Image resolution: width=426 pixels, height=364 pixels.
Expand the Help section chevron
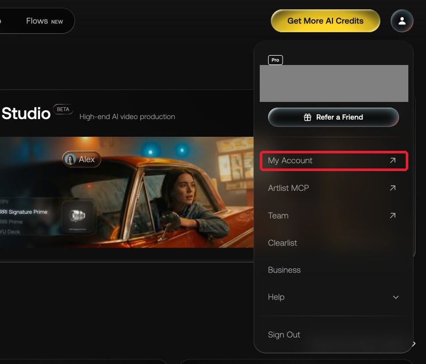coord(395,297)
